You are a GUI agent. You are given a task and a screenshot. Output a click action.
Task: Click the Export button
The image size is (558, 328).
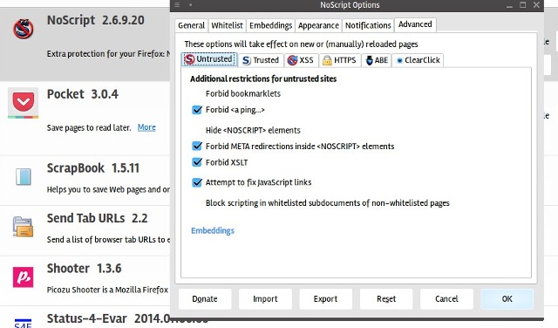325,299
